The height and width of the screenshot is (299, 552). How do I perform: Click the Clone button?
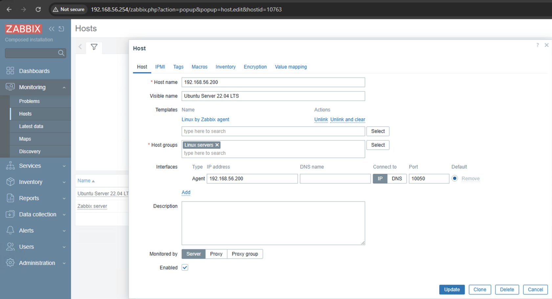(x=480, y=289)
